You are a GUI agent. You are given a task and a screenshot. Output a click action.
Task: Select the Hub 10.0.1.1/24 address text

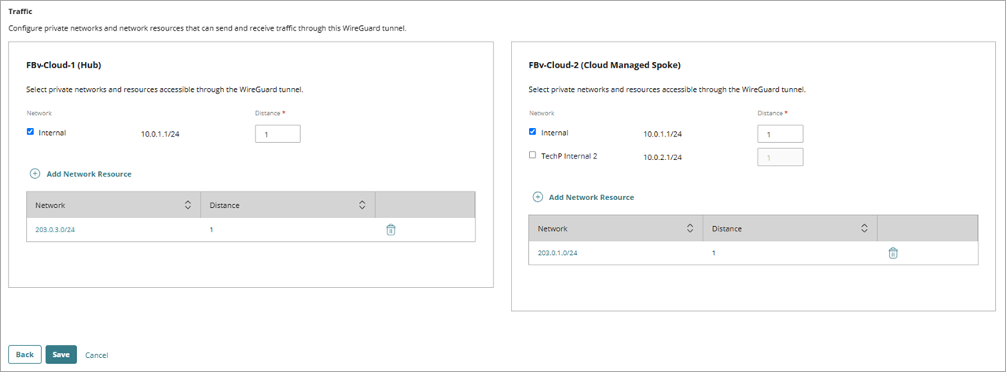coord(160,134)
